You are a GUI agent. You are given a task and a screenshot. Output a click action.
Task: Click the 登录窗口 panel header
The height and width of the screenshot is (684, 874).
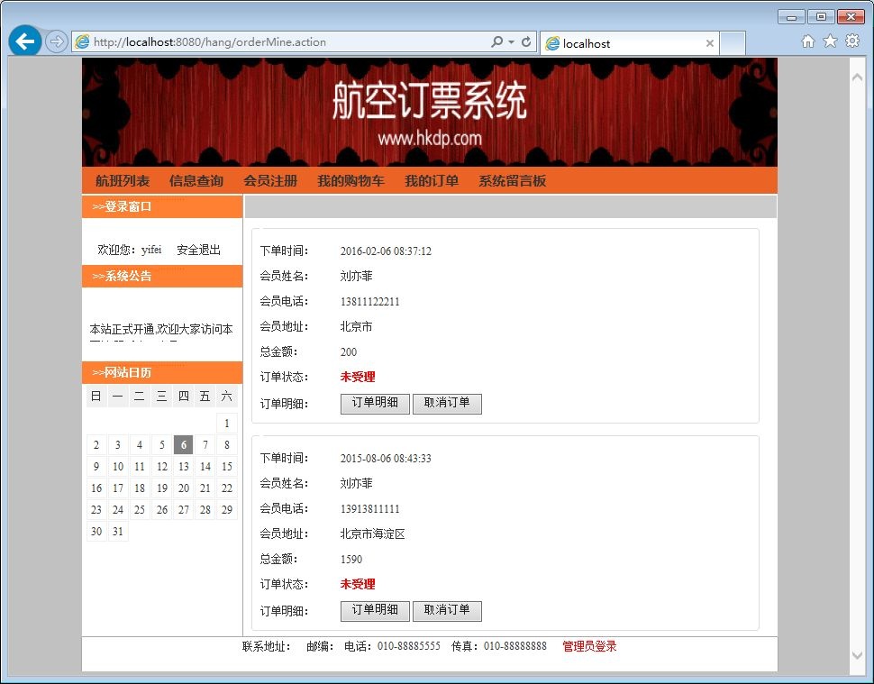pos(162,206)
